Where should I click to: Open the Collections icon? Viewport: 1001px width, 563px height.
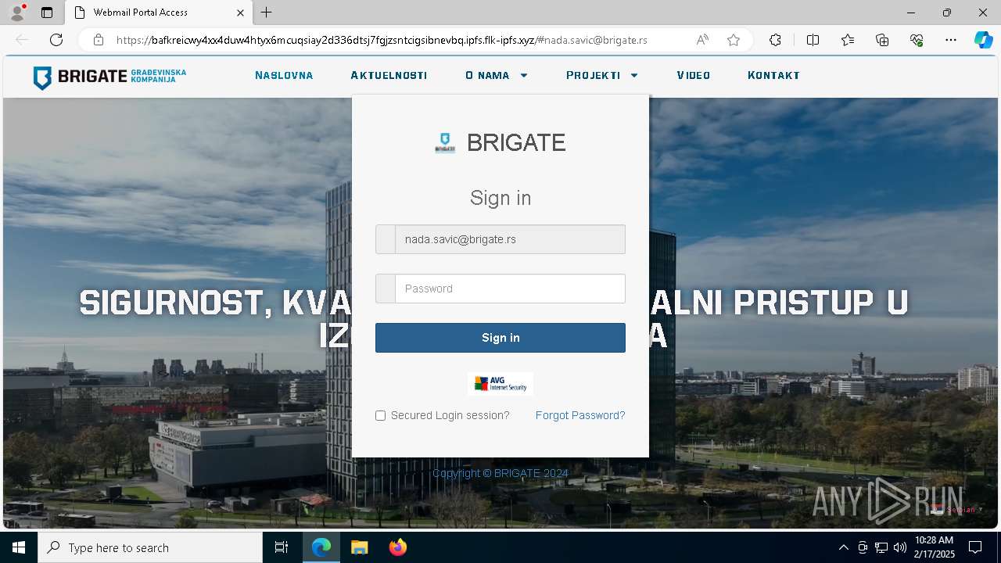pyautogui.click(x=882, y=40)
